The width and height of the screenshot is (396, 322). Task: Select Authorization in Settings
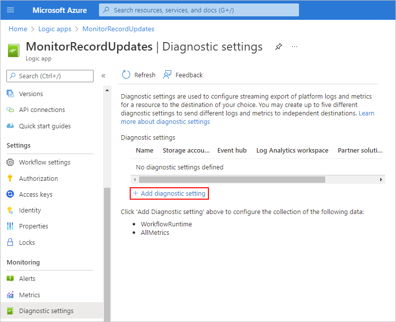tap(39, 178)
